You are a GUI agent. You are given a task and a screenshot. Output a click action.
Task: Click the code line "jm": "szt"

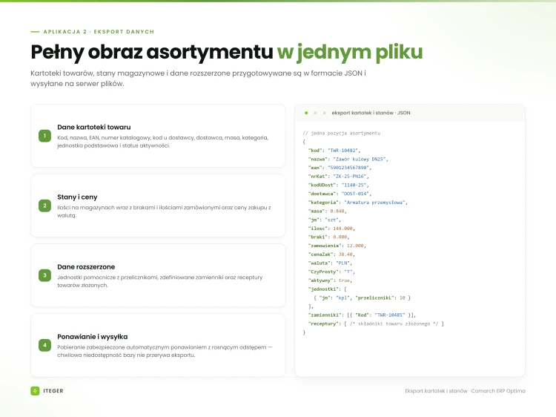[x=325, y=220]
